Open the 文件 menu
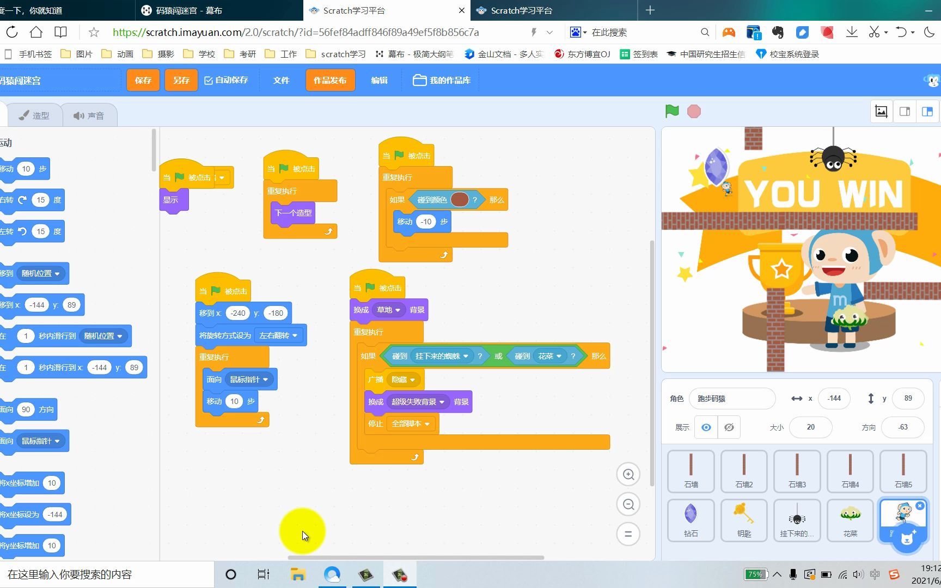Screen dimensions: 941x588 pos(281,80)
